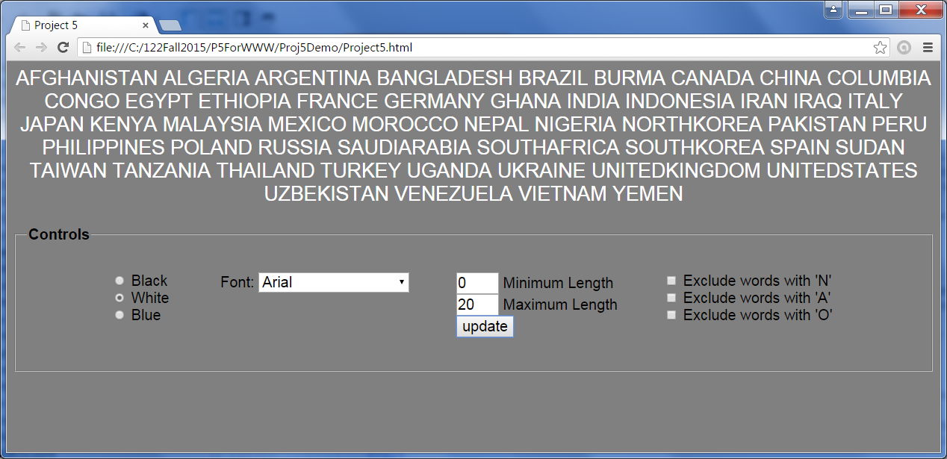The image size is (947, 459).
Task: Click the browser back arrow
Action: 20,48
